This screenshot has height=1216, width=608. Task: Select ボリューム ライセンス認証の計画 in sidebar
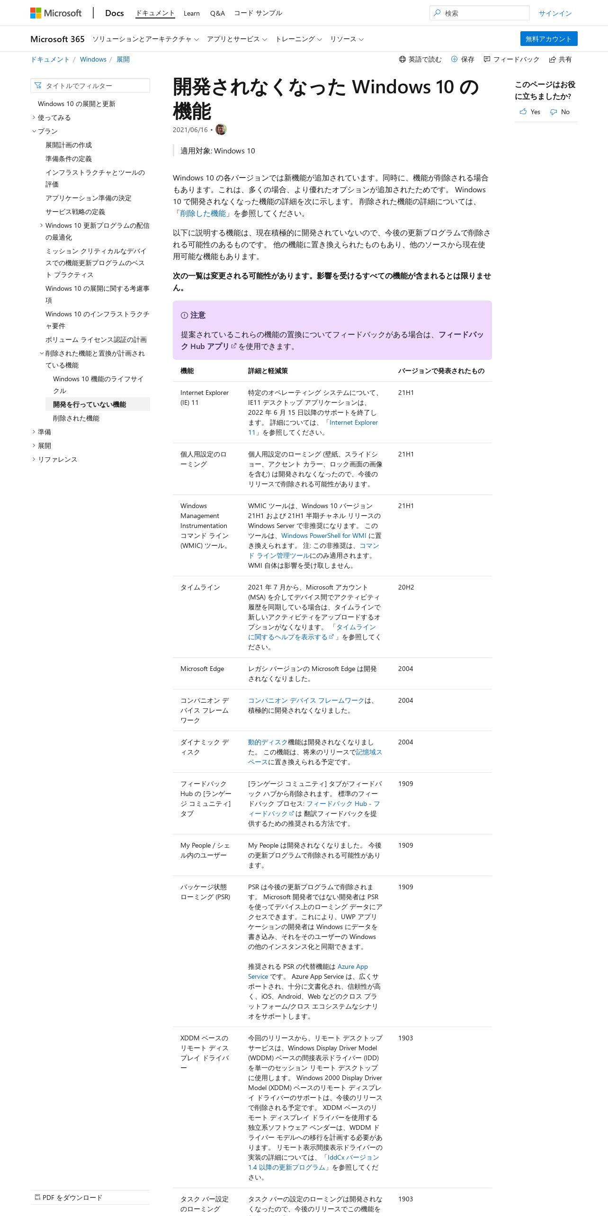coord(96,340)
